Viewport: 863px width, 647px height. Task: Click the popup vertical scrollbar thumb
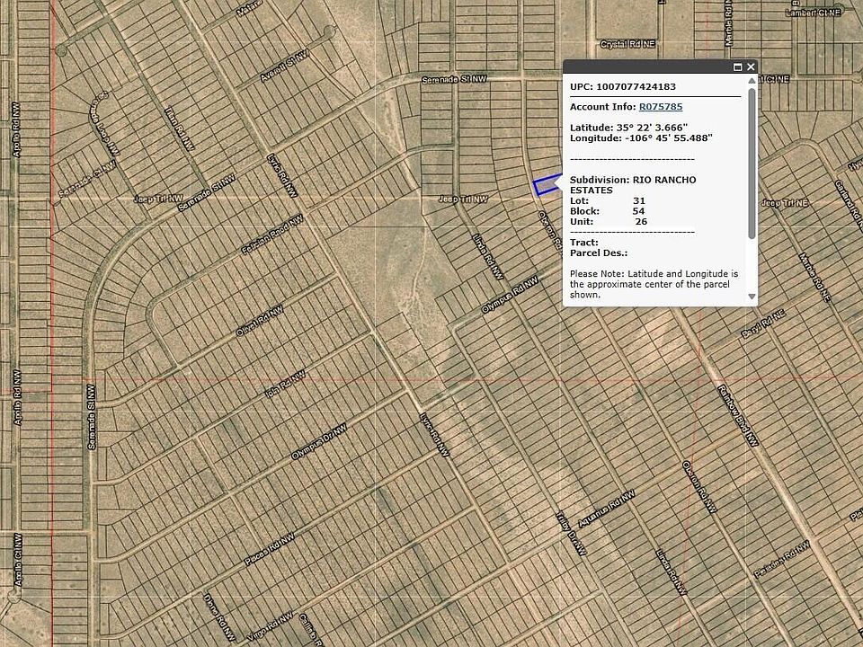pyautogui.click(x=752, y=163)
